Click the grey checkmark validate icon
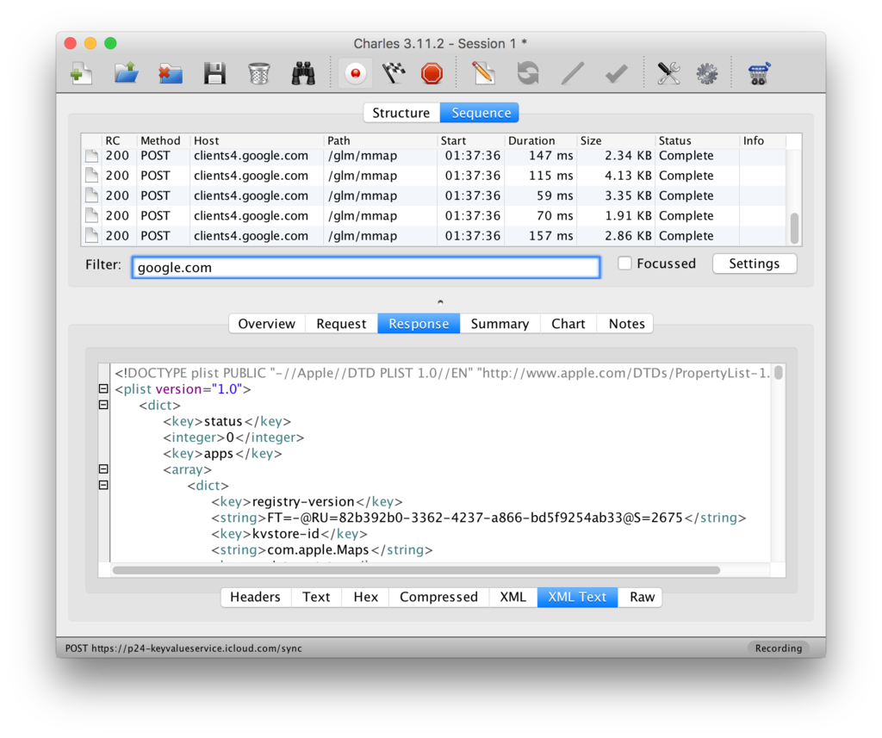 (617, 74)
